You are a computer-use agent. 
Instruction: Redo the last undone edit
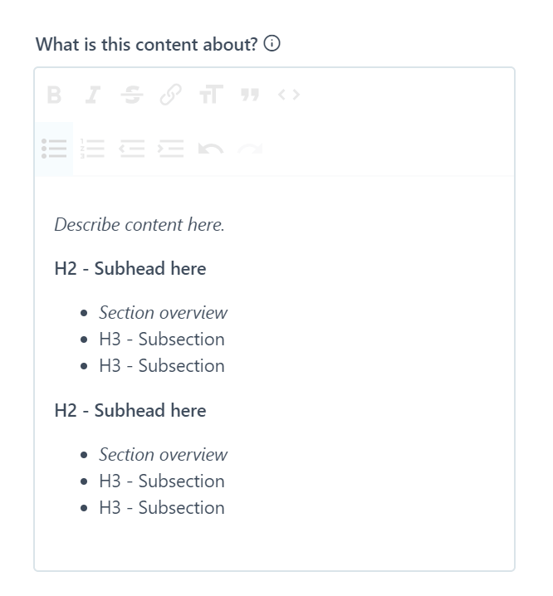pyautogui.click(x=250, y=149)
